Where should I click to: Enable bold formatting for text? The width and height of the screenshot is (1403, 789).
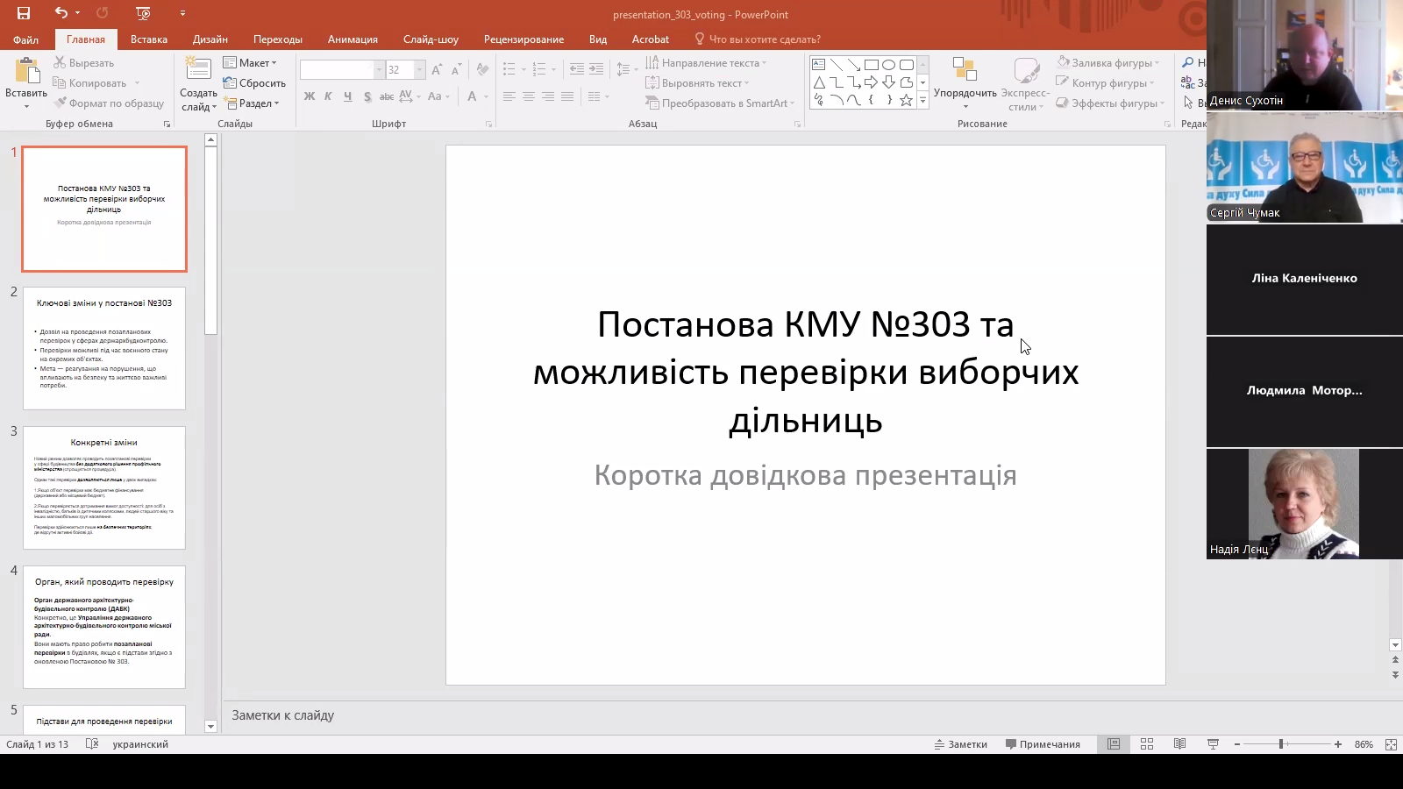(x=309, y=96)
